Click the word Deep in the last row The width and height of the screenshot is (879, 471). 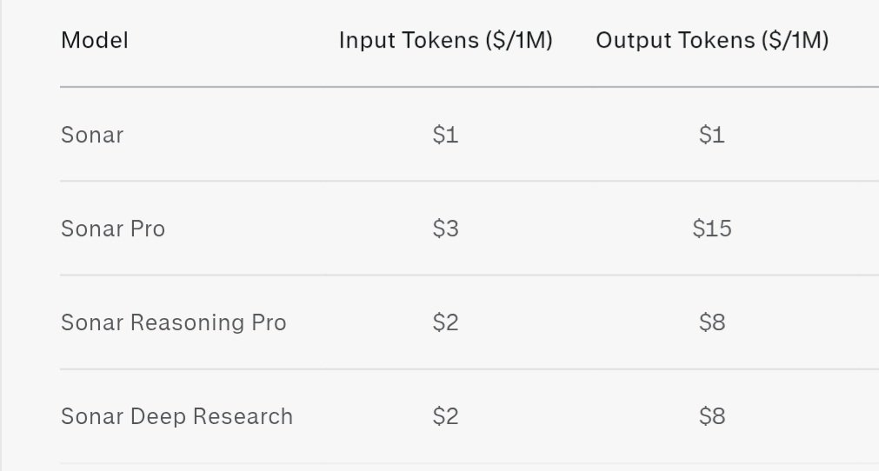(x=161, y=416)
